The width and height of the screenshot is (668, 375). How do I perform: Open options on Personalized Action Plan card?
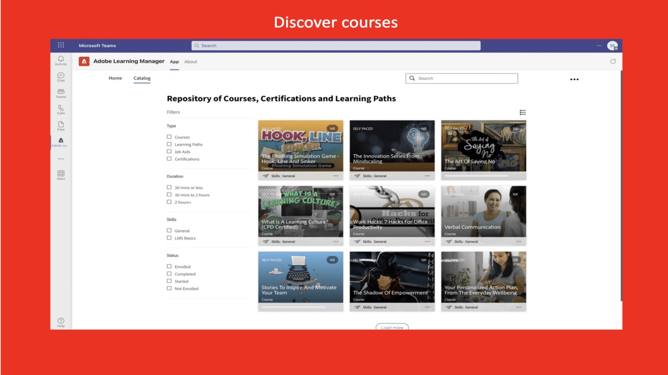pyautogui.click(x=518, y=307)
